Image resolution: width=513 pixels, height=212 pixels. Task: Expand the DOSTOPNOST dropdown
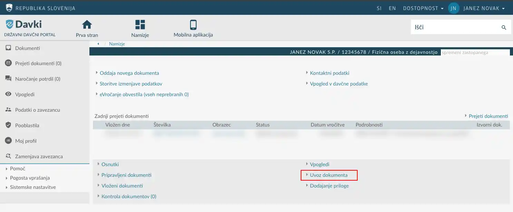click(423, 8)
